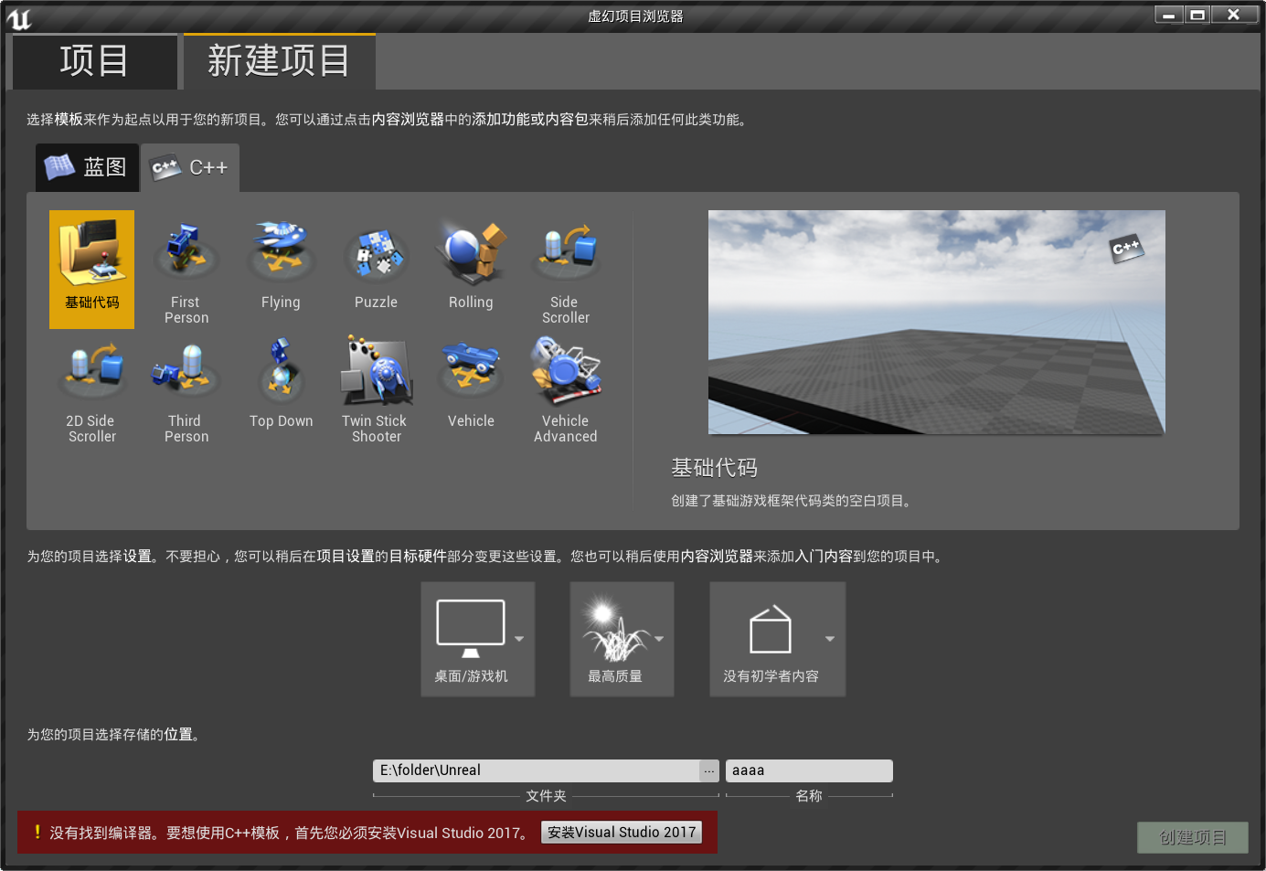Maximize the project browser window
1266x871 pixels.
pos(1197,15)
